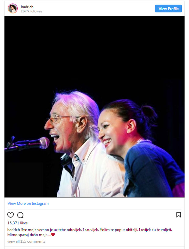Like the post with the heart icon
This screenshot has width=189, height=249.
coord(10,215)
